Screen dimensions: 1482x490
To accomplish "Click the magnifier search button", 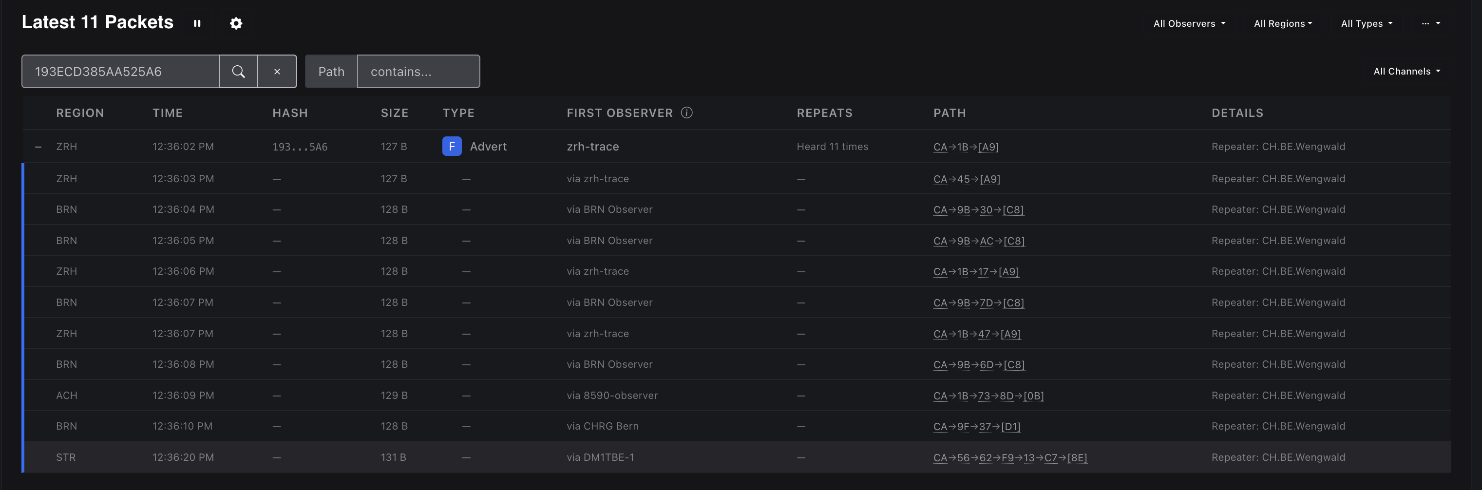I will pyautogui.click(x=238, y=72).
